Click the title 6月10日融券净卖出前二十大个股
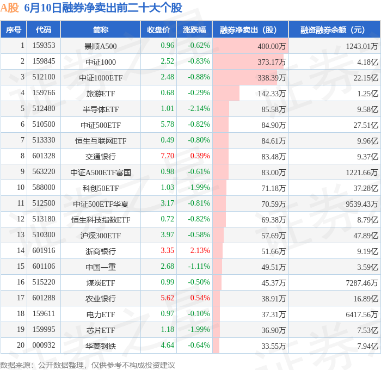This screenshot has height=370, width=381. point(103,8)
